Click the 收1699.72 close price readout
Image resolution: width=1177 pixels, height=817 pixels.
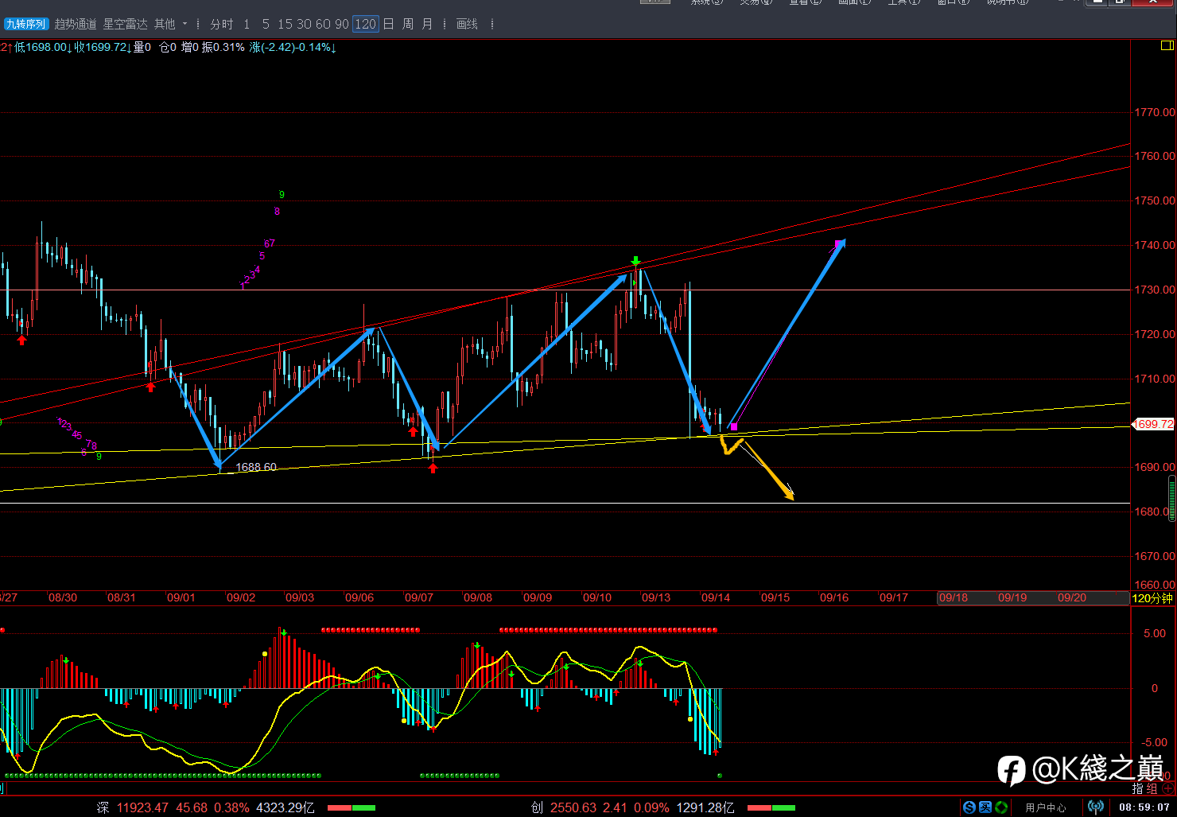pos(103,47)
